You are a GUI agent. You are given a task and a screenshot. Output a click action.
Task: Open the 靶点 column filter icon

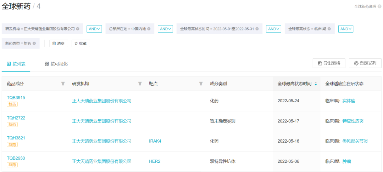pyautogui.click(x=201, y=84)
